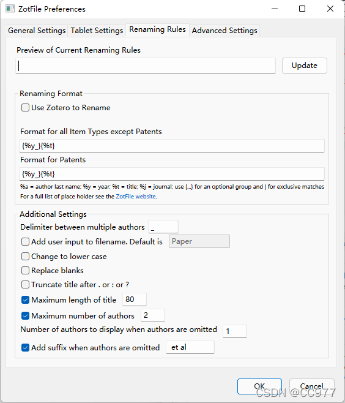Click the author delimiter input box
This screenshot has height=403, width=345.
163,227
